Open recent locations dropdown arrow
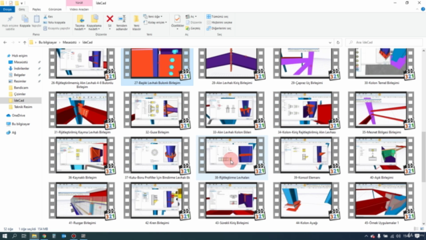This screenshot has width=426, height=240. [x=19, y=43]
